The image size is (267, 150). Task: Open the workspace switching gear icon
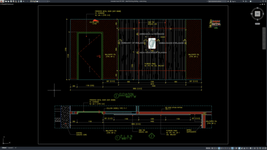pos(250,148)
